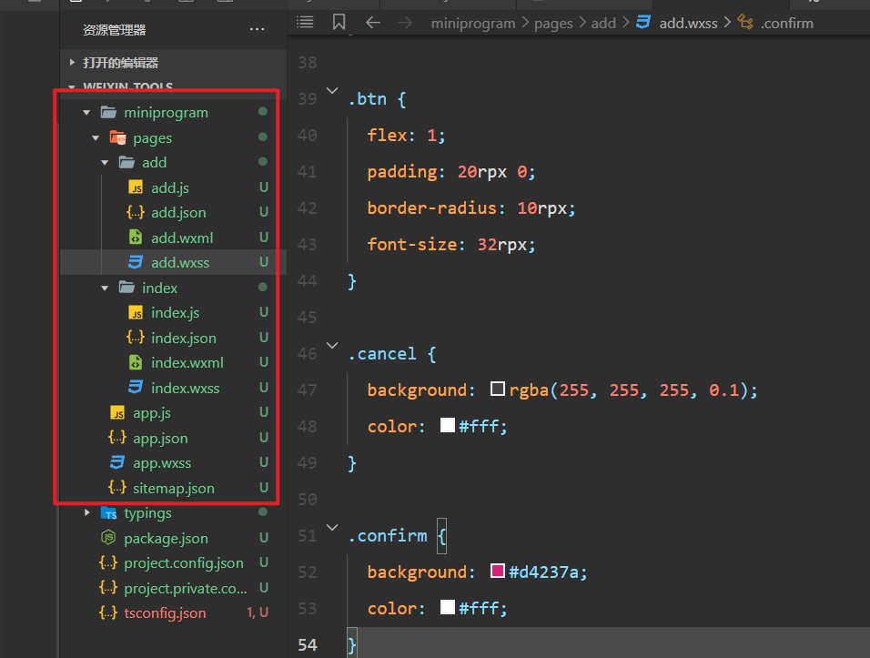
Task: Fold the .cancel rule chevron
Action: 332,345
